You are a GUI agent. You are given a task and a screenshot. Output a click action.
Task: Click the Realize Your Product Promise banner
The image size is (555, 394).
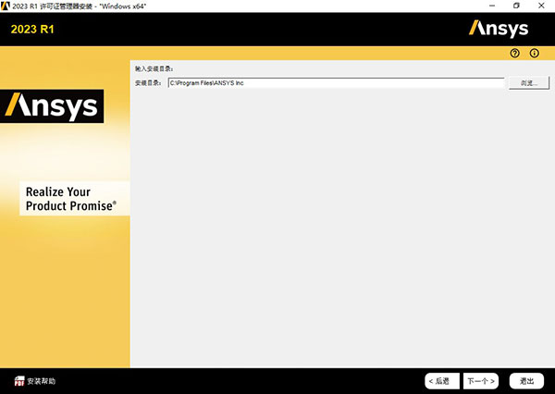[x=70, y=199]
